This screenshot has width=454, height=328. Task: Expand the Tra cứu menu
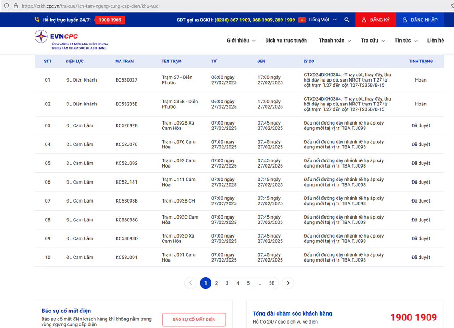pyautogui.click(x=372, y=41)
